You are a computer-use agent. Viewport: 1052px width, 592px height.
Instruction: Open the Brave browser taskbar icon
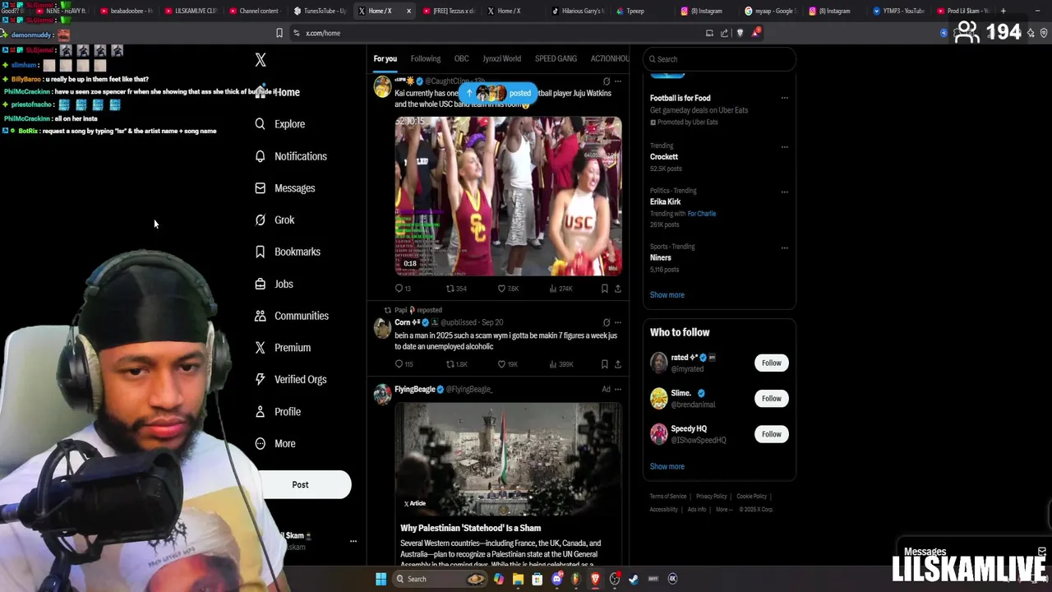[x=595, y=579]
